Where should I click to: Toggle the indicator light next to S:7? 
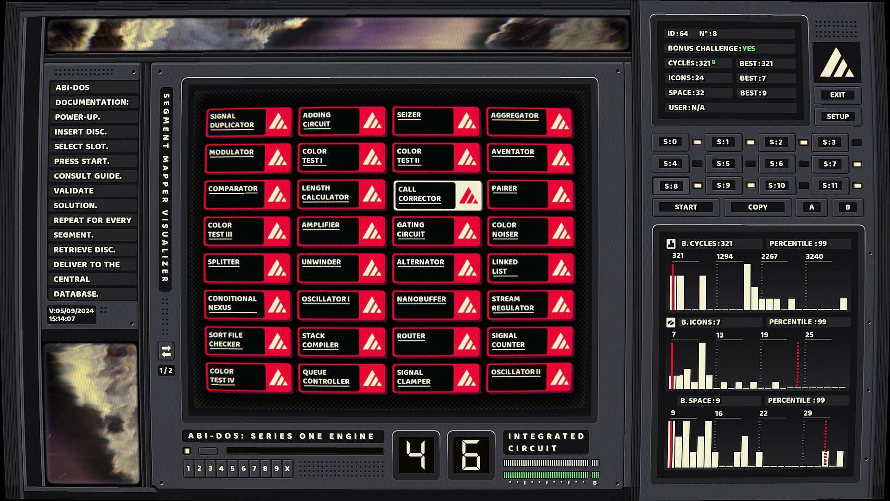857,164
